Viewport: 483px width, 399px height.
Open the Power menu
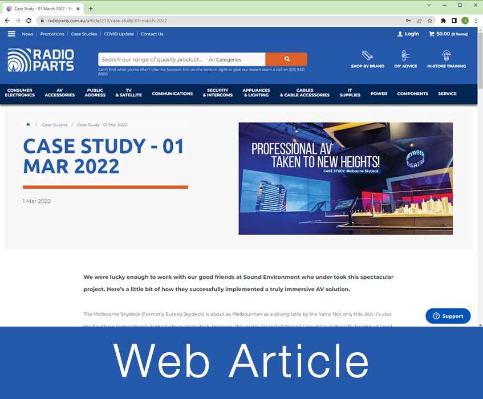click(x=379, y=93)
